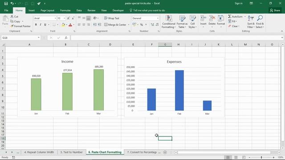The height and width of the screenshot is (160, 285).
Task: Open the 4. Repeat Column Width sheet
Action: 39,152
